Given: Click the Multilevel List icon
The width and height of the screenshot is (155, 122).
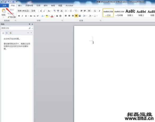Looking at the screenshot, I should coord(76,11).
